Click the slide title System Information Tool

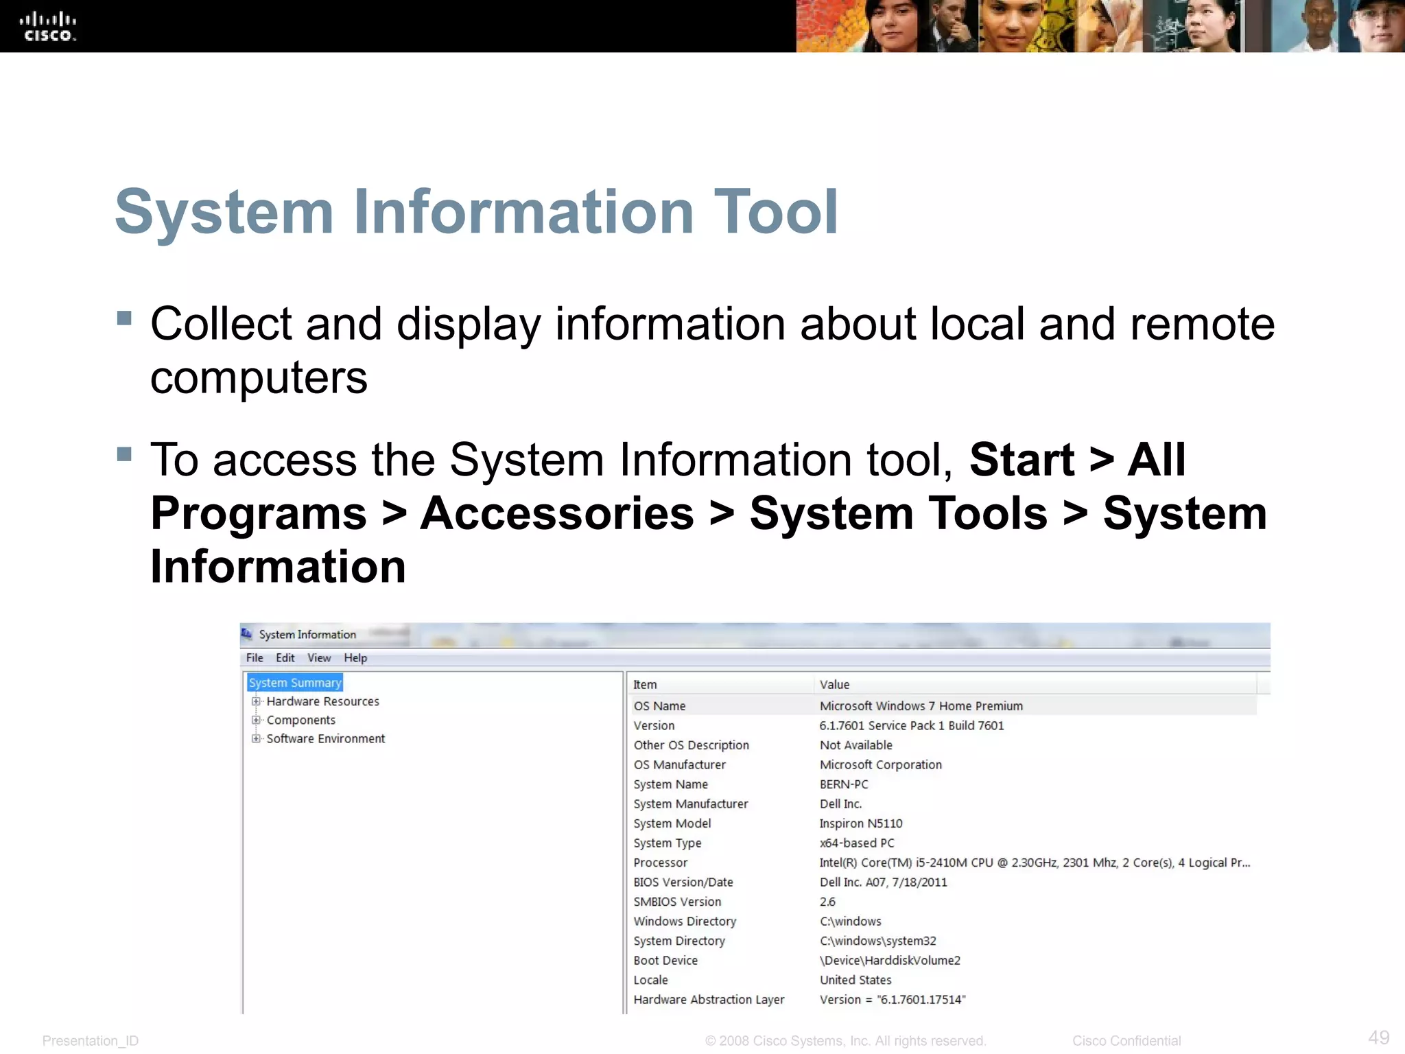click(x=477, y=212)
